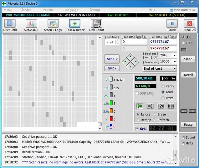Open the Service menu
The height and width of the screenshot is (168, 199).
click(x=26, y=10)
